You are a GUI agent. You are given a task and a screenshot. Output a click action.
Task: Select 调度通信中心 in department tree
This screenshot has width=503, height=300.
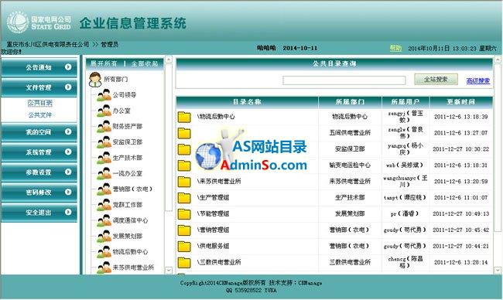tap(130, 221)
